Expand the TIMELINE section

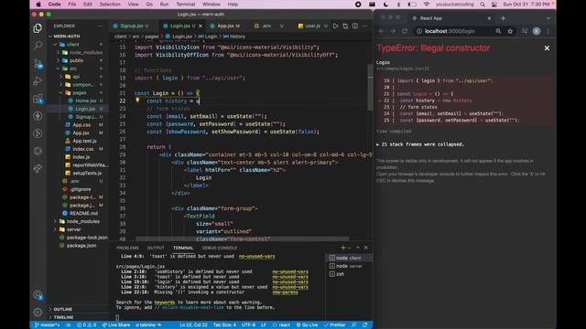coord(63,317)
